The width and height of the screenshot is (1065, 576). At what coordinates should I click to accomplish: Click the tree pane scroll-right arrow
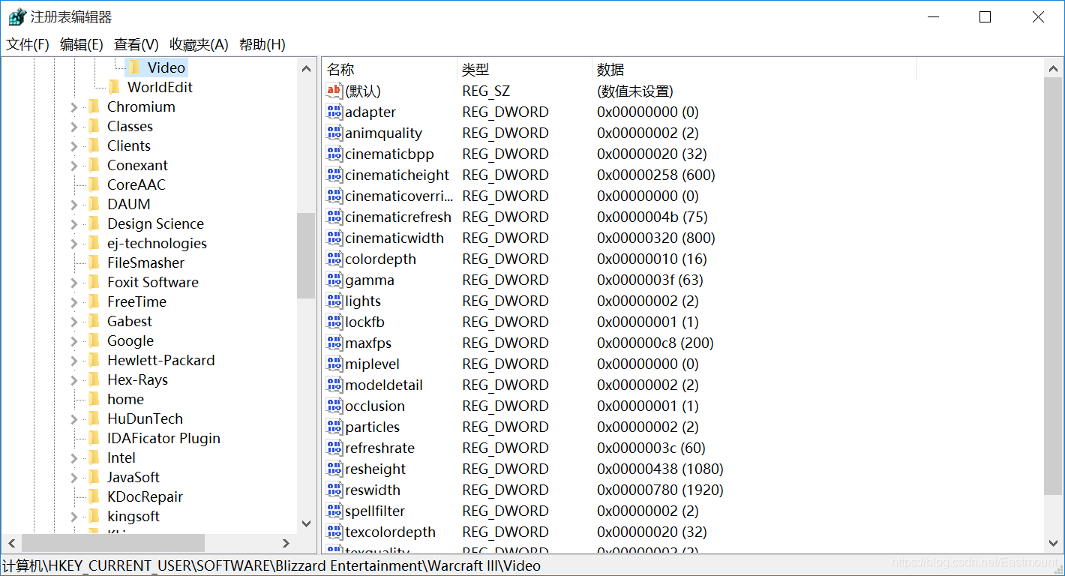(x=286, y=543)
